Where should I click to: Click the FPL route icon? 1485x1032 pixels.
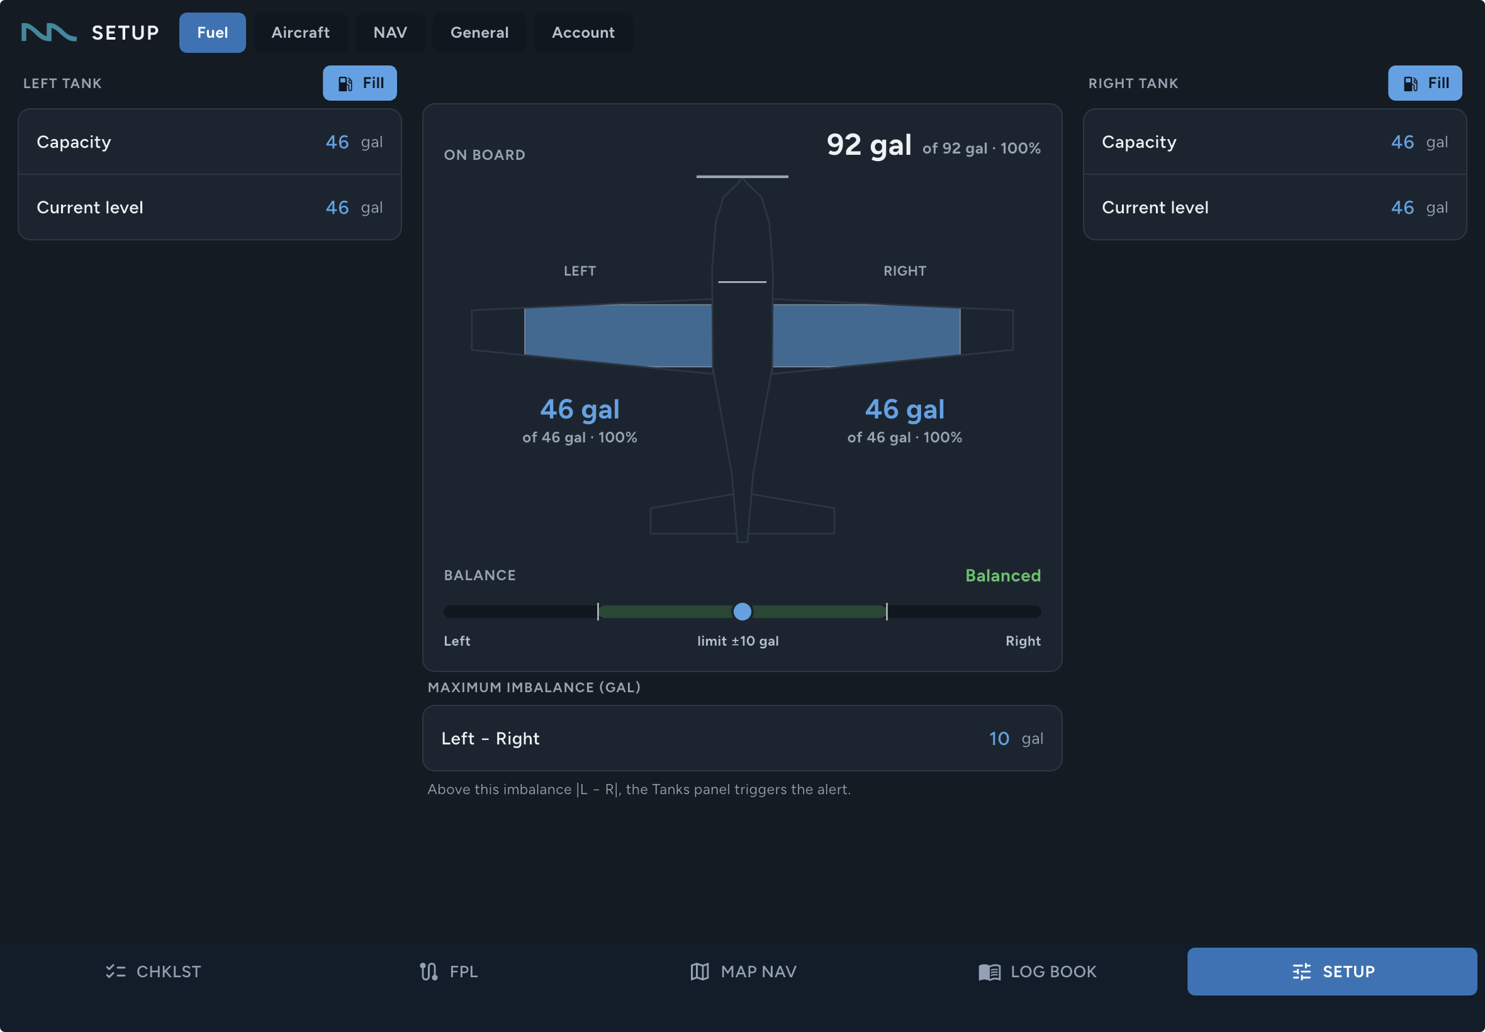(429, 971)
